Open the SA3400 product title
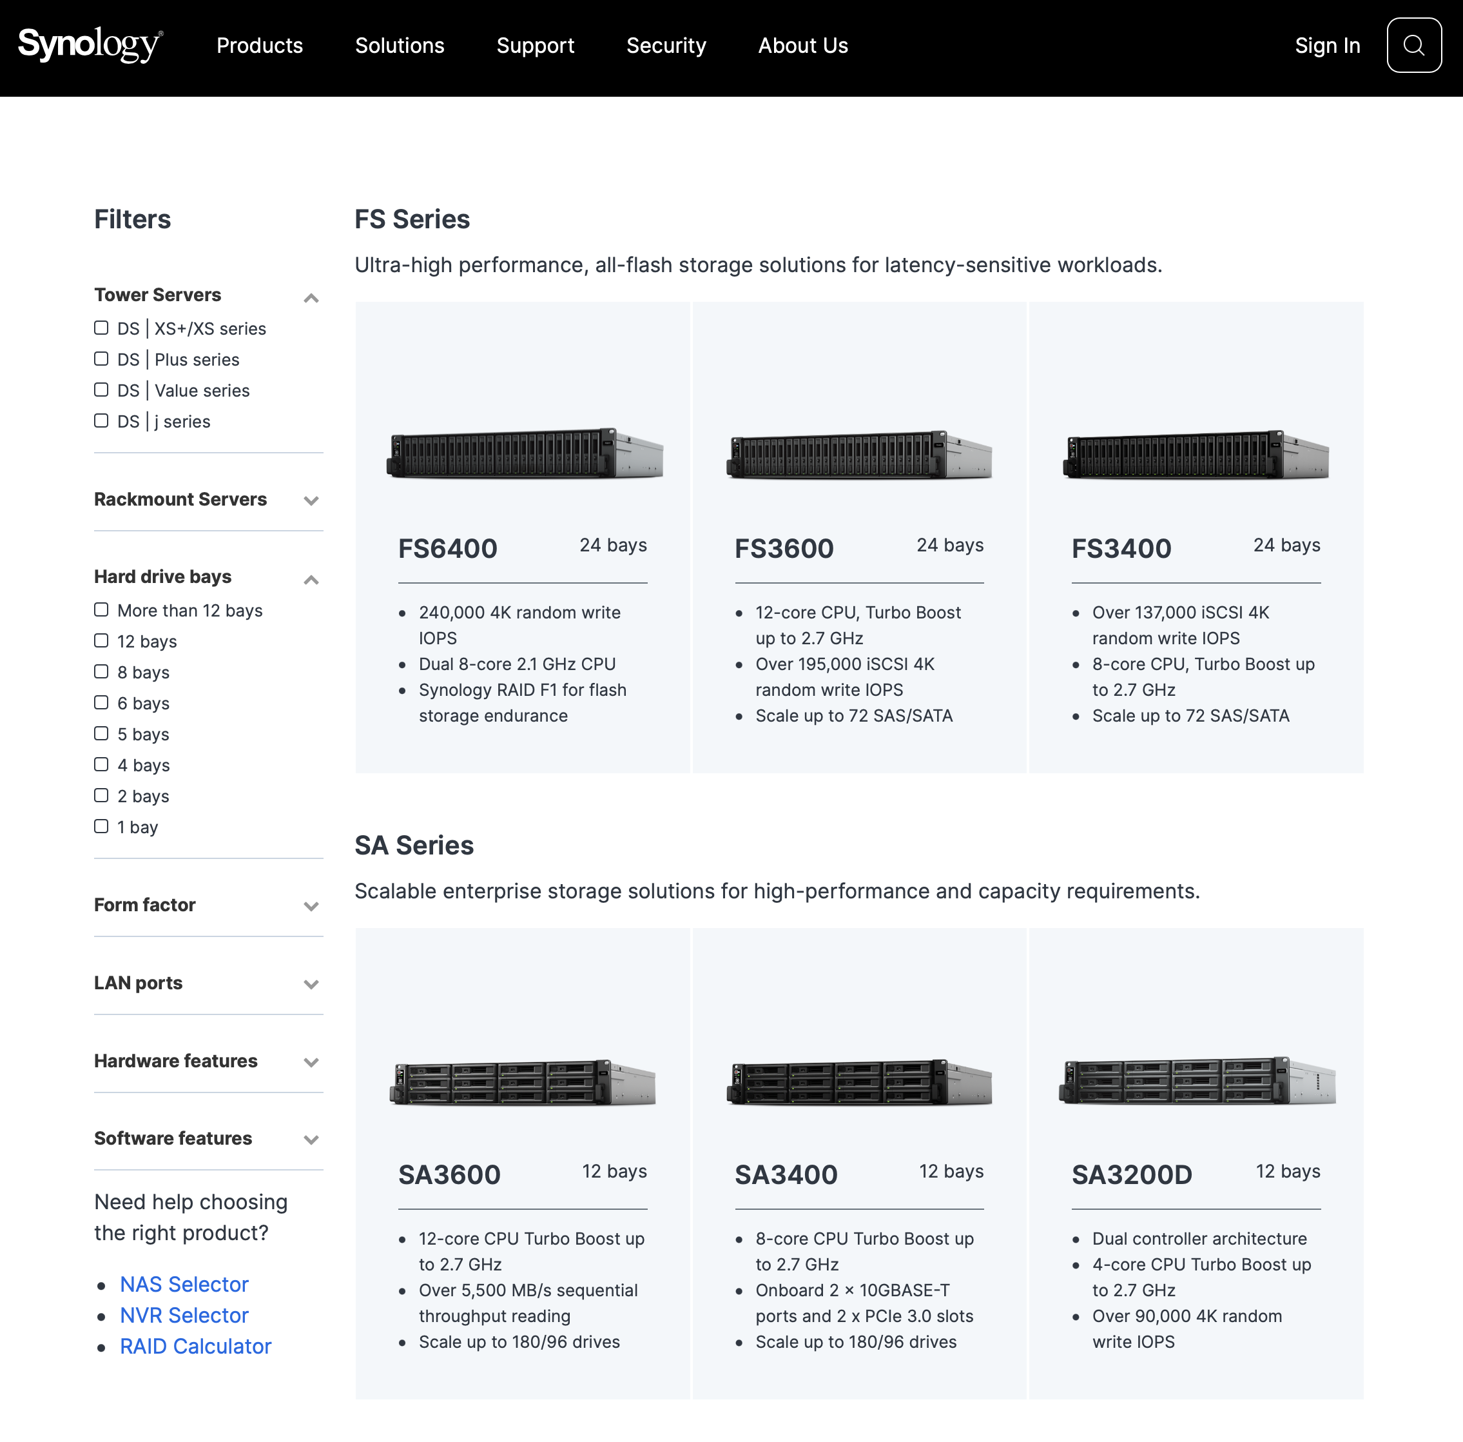This screenshot has width=1463, height=1442. [x=786, y=1174]
